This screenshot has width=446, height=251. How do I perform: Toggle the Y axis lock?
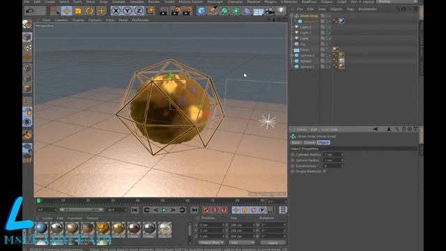pyautogui.click(x=127, y=11)
